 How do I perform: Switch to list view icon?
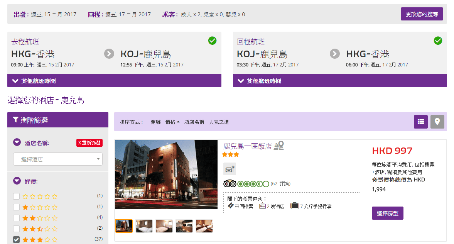[x=421, y=122]
